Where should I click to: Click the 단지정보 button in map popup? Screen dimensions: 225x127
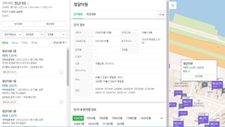199,76
